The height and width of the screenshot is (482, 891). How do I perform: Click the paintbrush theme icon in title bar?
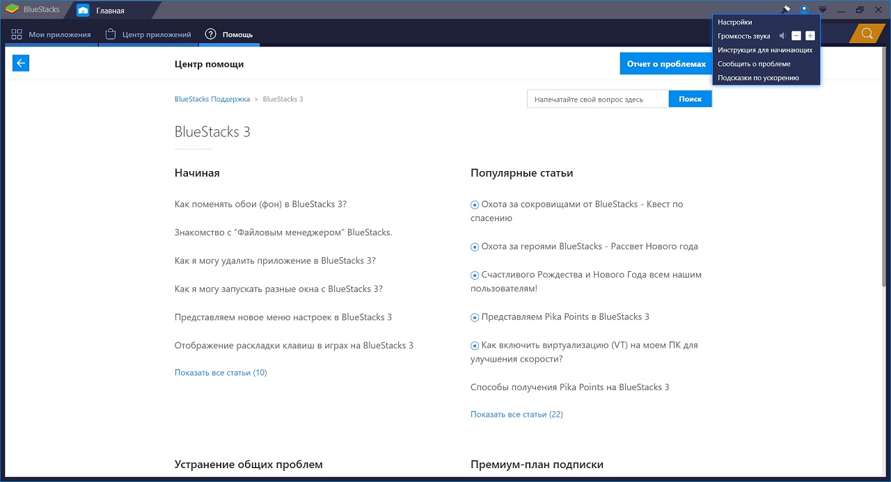(786, 10)
